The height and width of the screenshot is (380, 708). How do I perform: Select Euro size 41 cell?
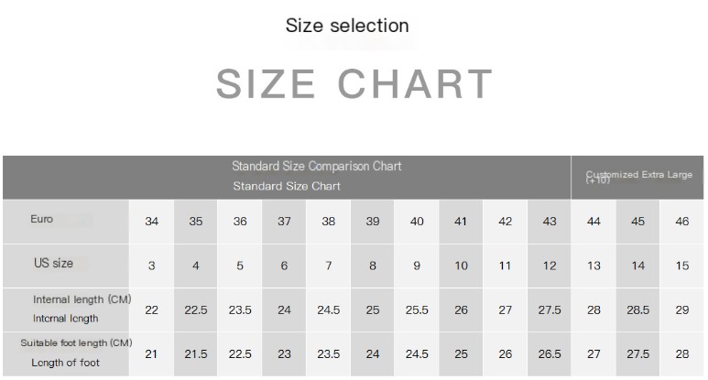pos(461,222)
